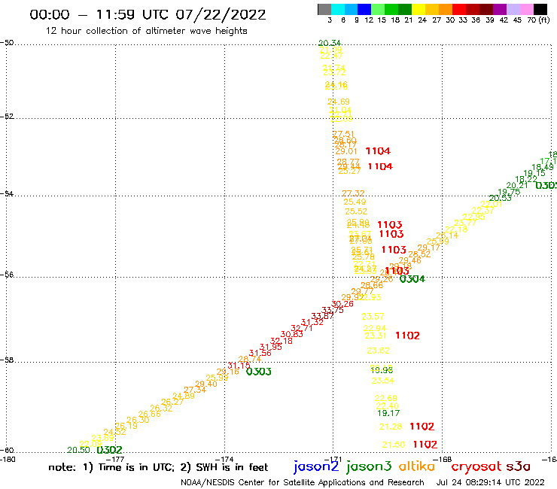Click longitude axis label -174

click(x=224, y=460)
